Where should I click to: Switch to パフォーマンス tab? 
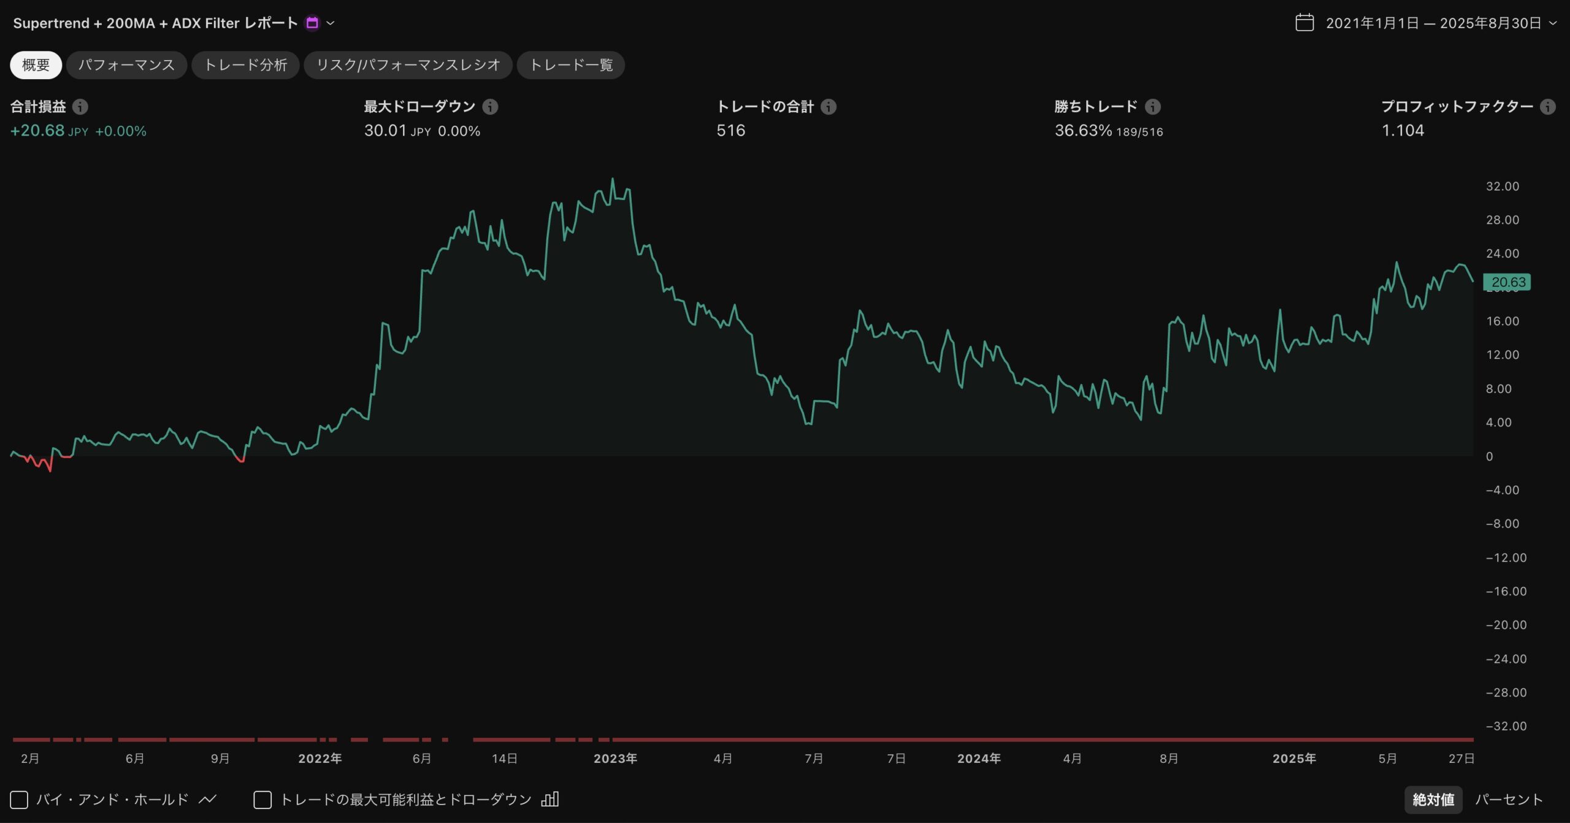pyautogui.click(x=126, y=65)
